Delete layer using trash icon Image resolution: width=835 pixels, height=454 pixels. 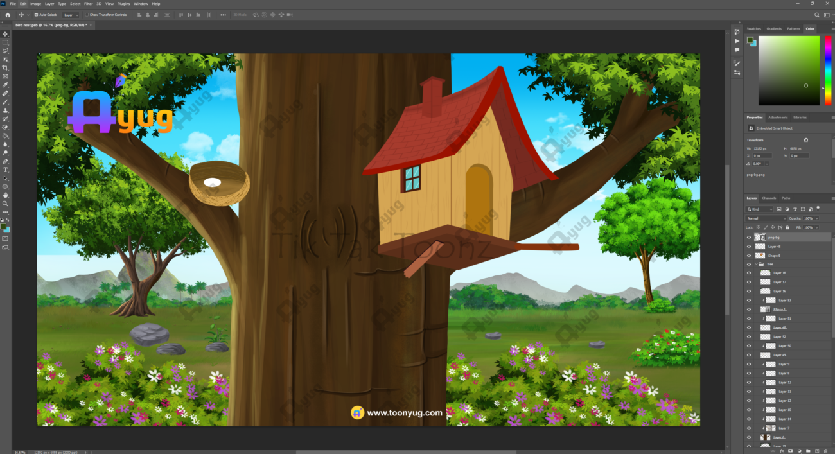coord(825,451)
